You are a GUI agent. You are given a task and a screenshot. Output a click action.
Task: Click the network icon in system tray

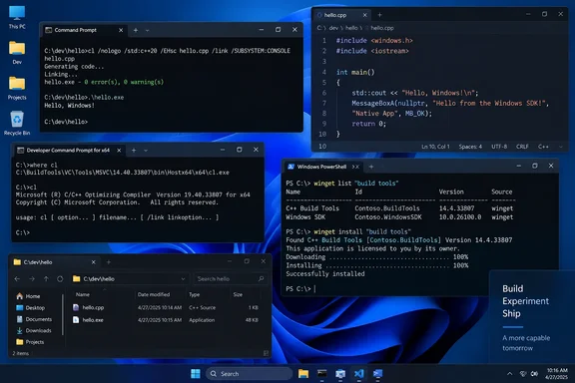pos(523,374)
